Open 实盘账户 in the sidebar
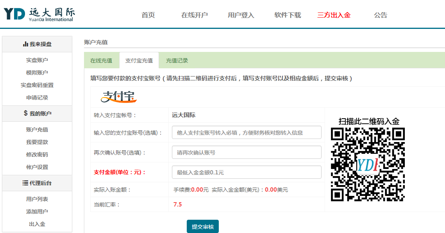Screen dimensions: 445x233 [37, 60]
